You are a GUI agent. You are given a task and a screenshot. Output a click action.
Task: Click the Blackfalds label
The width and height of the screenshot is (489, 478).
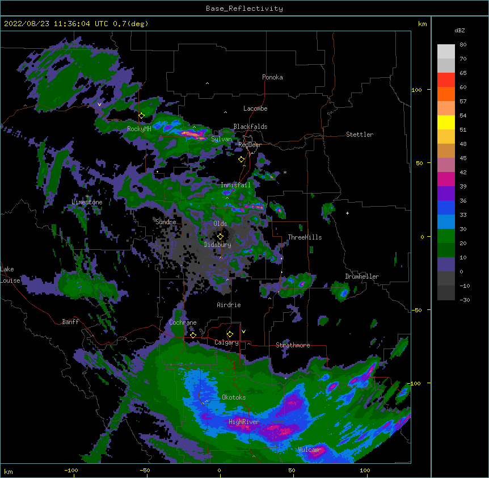pos(250,127)
